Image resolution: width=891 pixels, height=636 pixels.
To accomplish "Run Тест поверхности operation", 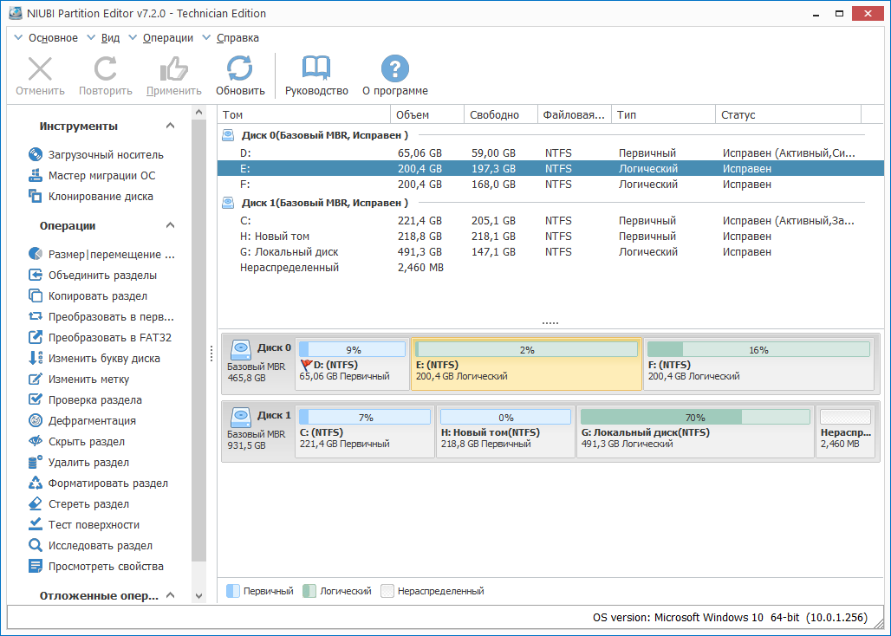I will coord(94,525).
